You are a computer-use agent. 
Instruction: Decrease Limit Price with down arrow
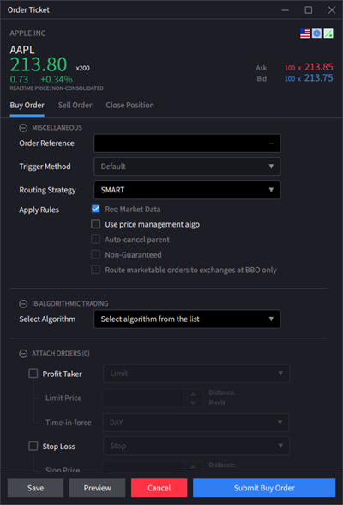[193, 403]
